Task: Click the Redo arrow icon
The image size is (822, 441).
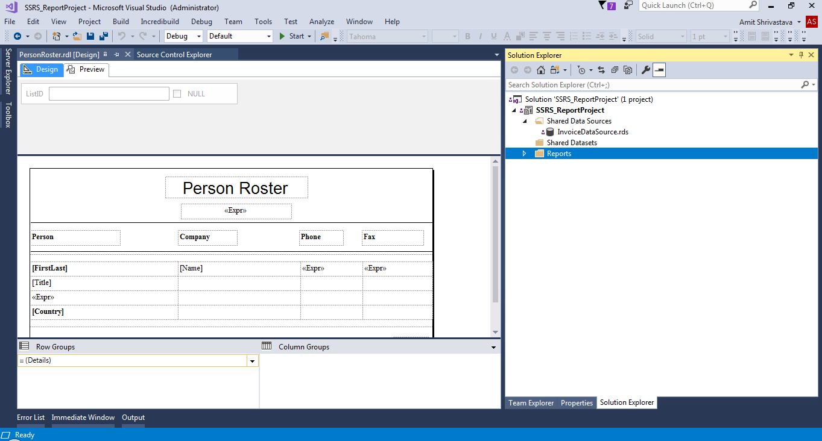Action: coord(143,36)
